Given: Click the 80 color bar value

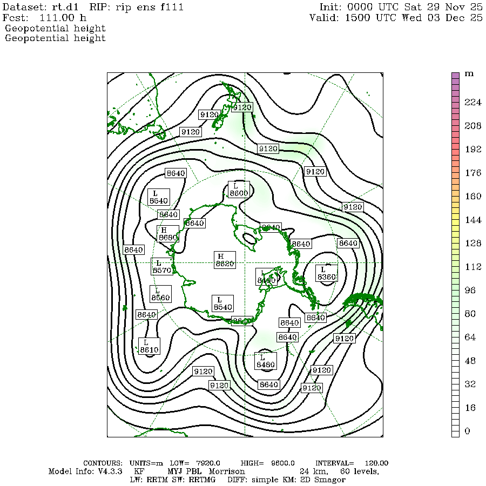Looking at the screenshot, I should (x=470, y=314).
